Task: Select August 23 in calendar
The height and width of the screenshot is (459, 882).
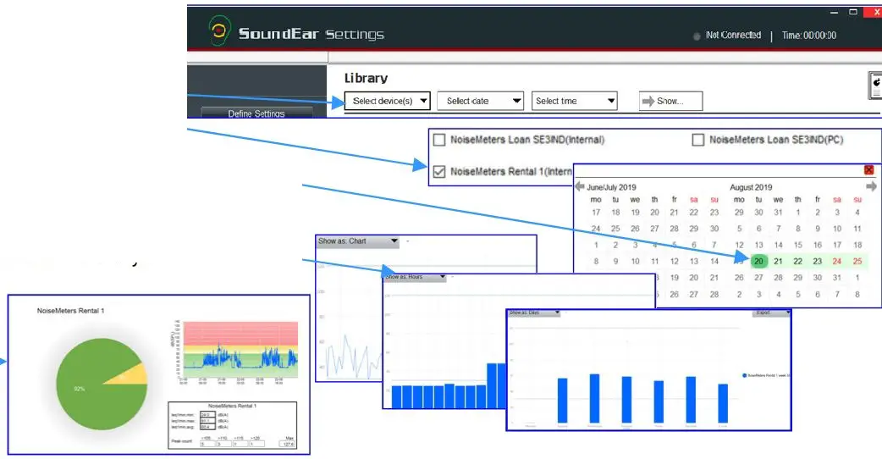Action: (818, 261)
